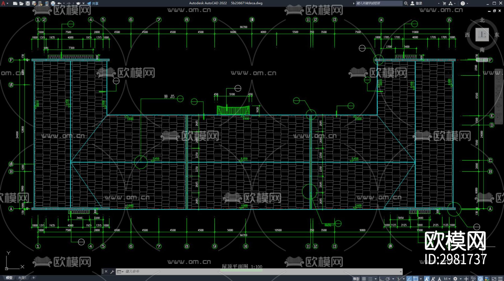Viewport: 504px width, 281px height.
Task: Click the 共享 share button
Action: [93, 3]
